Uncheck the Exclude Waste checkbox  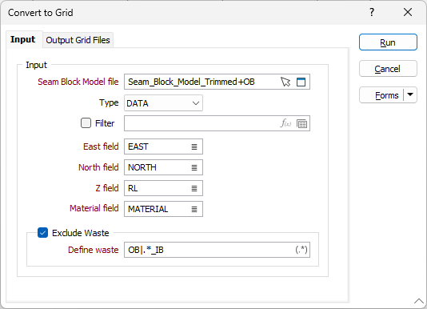tap(42, 233)
